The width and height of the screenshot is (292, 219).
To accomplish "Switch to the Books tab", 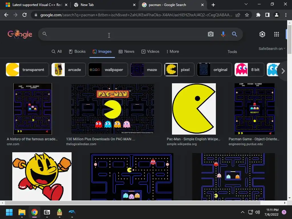I will point(77,52).
